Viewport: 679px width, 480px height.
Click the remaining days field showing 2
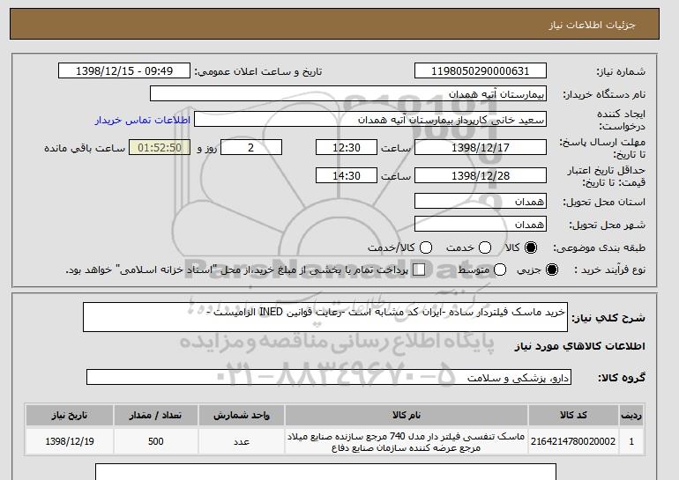click(251, 147)
